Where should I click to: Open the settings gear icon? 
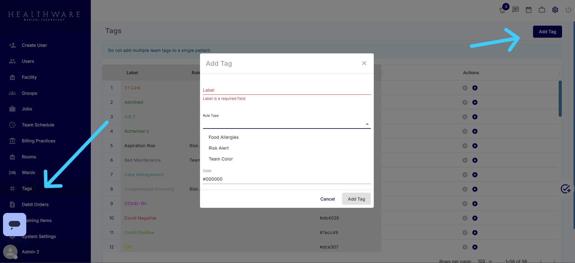(555, 10)
